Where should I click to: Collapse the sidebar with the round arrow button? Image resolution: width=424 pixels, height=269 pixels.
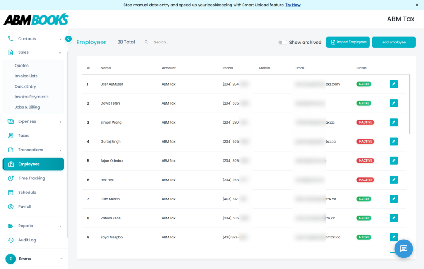[68, 39]
